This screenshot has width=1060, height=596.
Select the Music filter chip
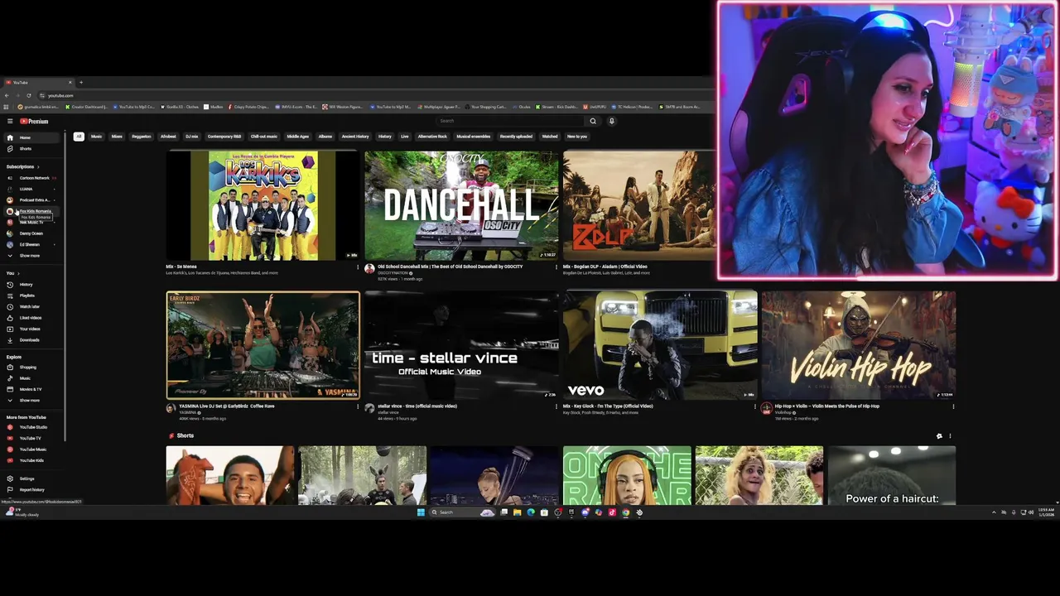(x=97, y=137)
